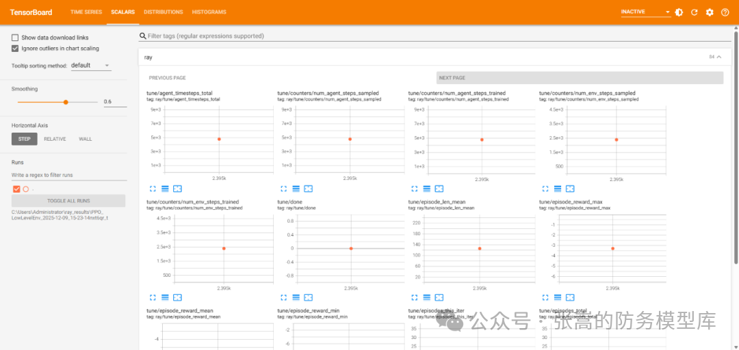739x350 pixels.
Task: Expand num_env_steps_sampled chart to full size
Action: pos(546,189)
